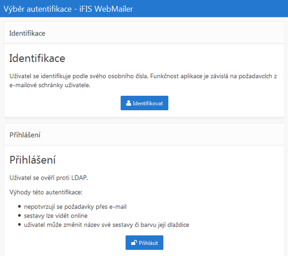The image size is (288, 256).
Task: Select the 'uživatel může změnit název' list item
Action: [107, 225]
